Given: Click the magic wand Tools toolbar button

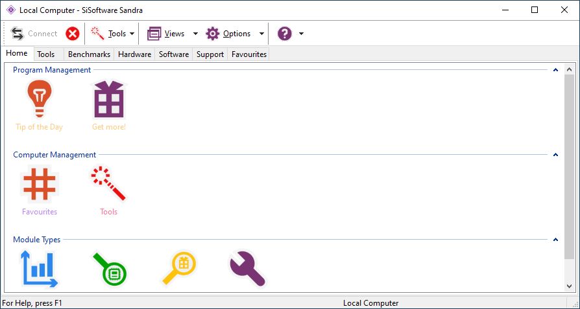Looking at the screenshot, I should pos(108,34).
